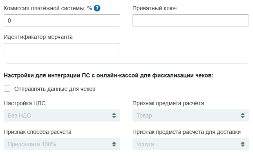Viewport: 253px width, 156px height.
Task: Click the "Идентификатор мерчанта" label
Action: (38, 37)
